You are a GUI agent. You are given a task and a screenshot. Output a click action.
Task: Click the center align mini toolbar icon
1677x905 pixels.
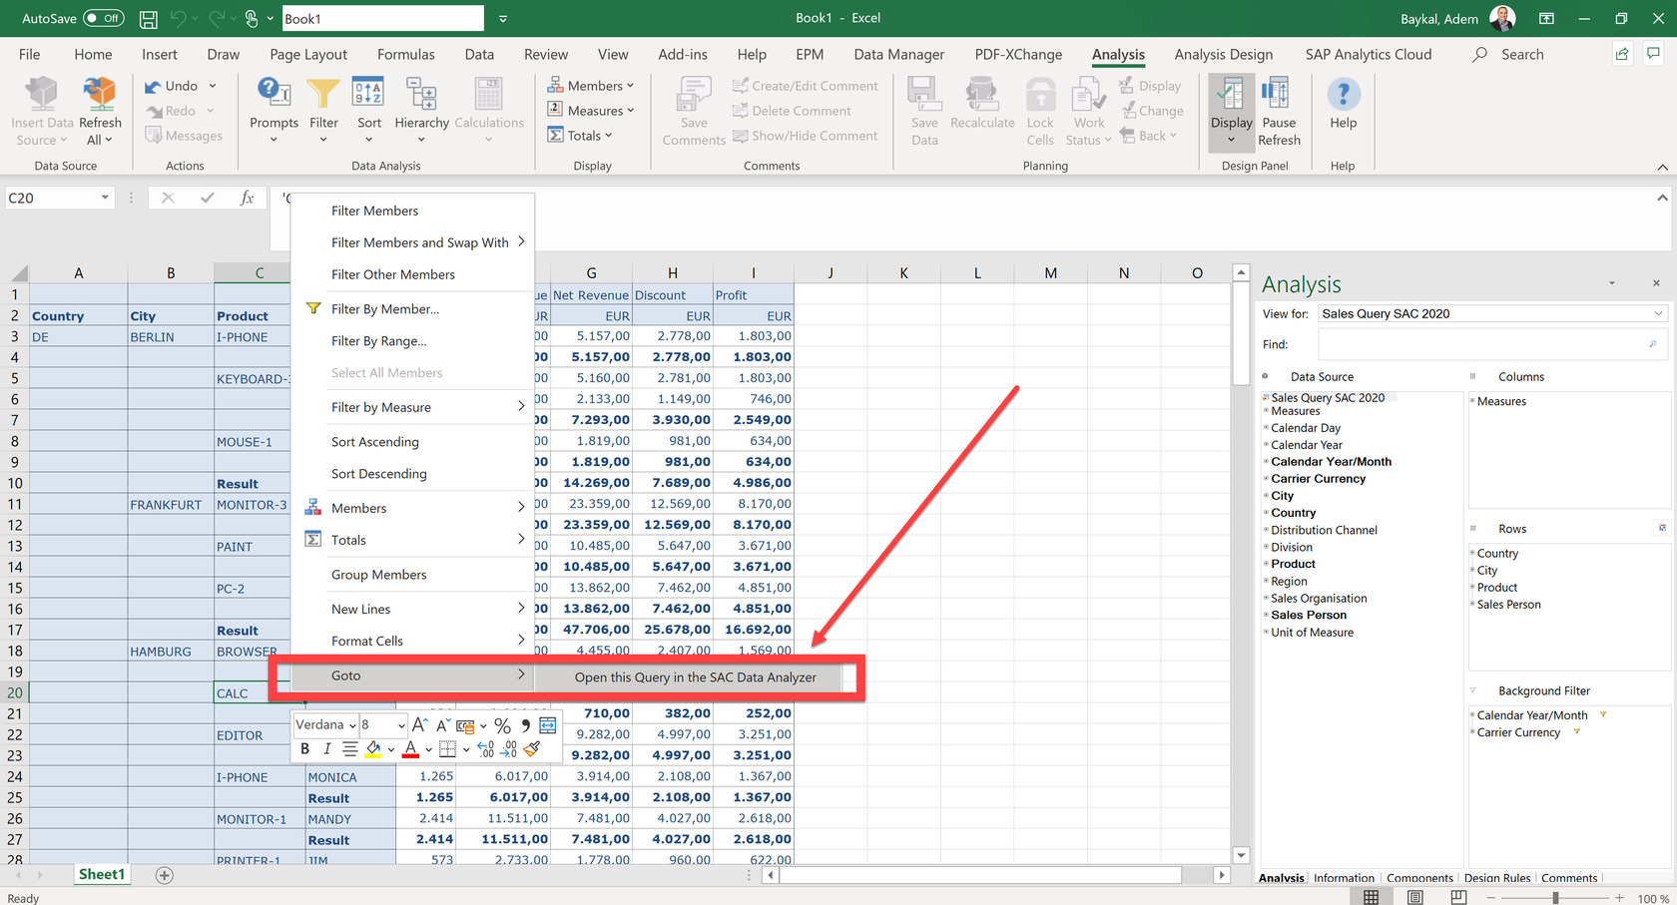[x=349, y=748]
